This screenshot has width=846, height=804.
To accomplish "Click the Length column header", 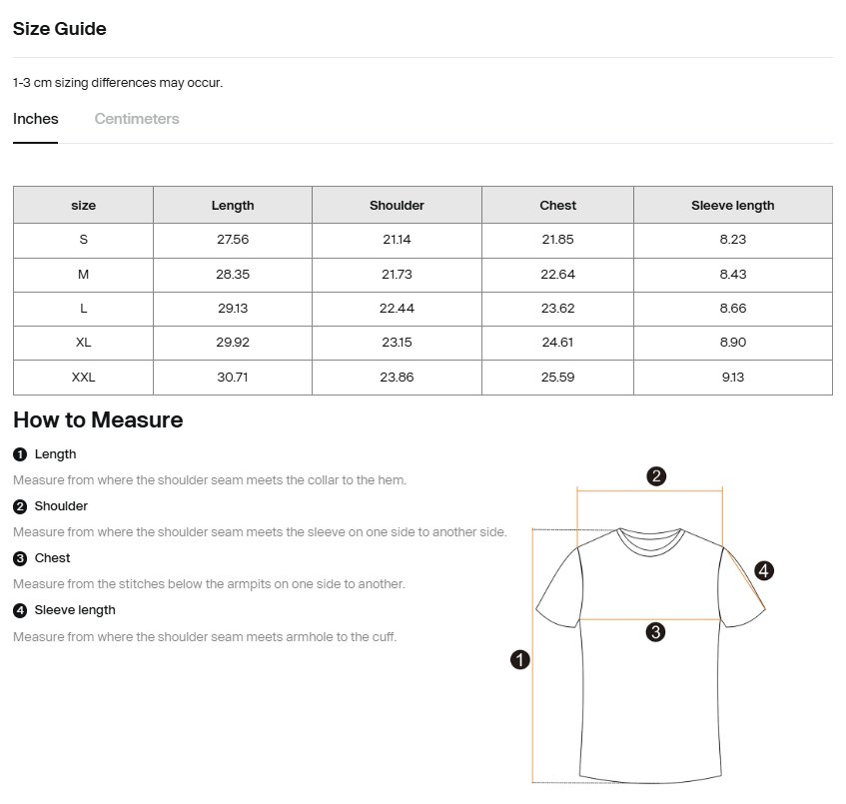I will 233,206.
